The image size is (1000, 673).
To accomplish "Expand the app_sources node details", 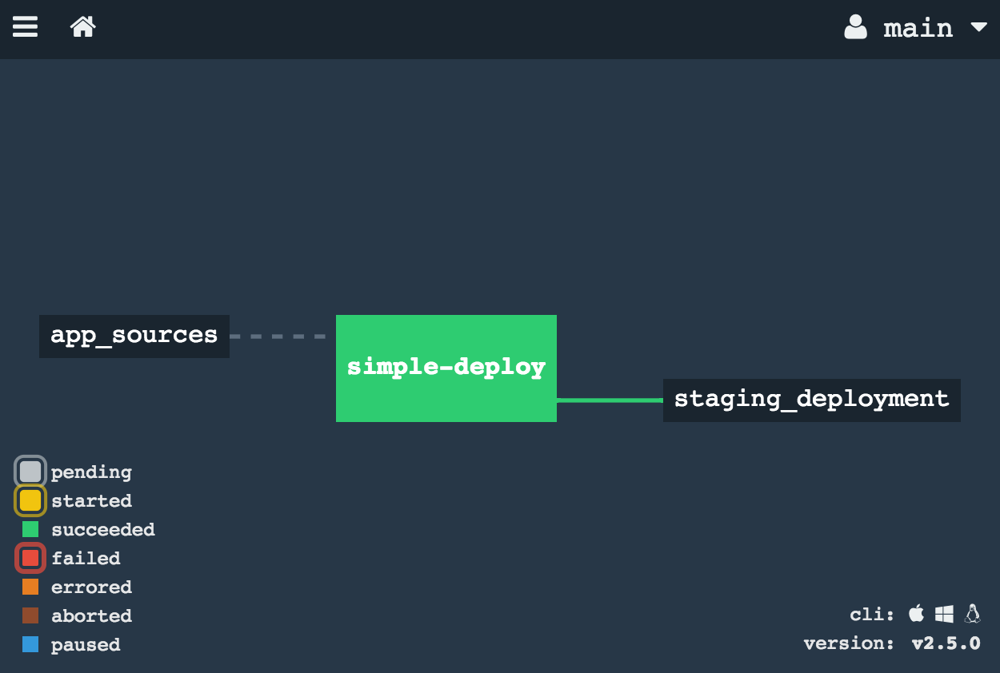I will click(134, 336).
